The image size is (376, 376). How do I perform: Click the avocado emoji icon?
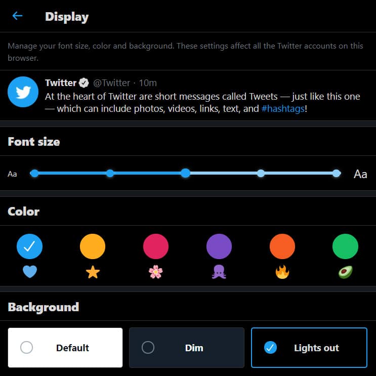pyautogui.click(x=345, y=272)
